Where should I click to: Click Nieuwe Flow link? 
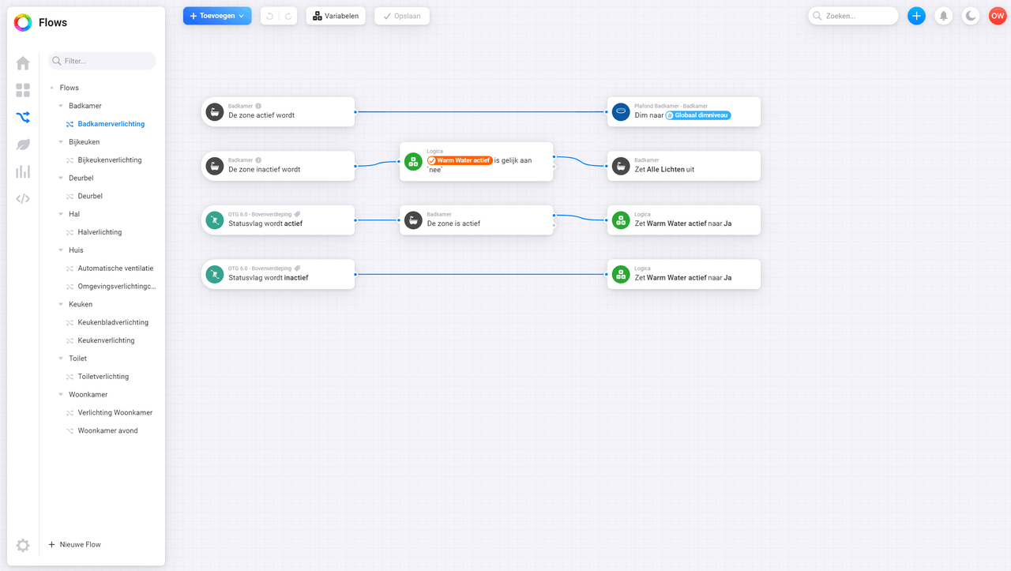pos(80,545)
